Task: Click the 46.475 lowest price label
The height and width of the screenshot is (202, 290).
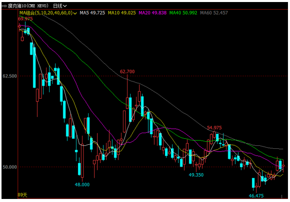Action: (x=256, y=196)
